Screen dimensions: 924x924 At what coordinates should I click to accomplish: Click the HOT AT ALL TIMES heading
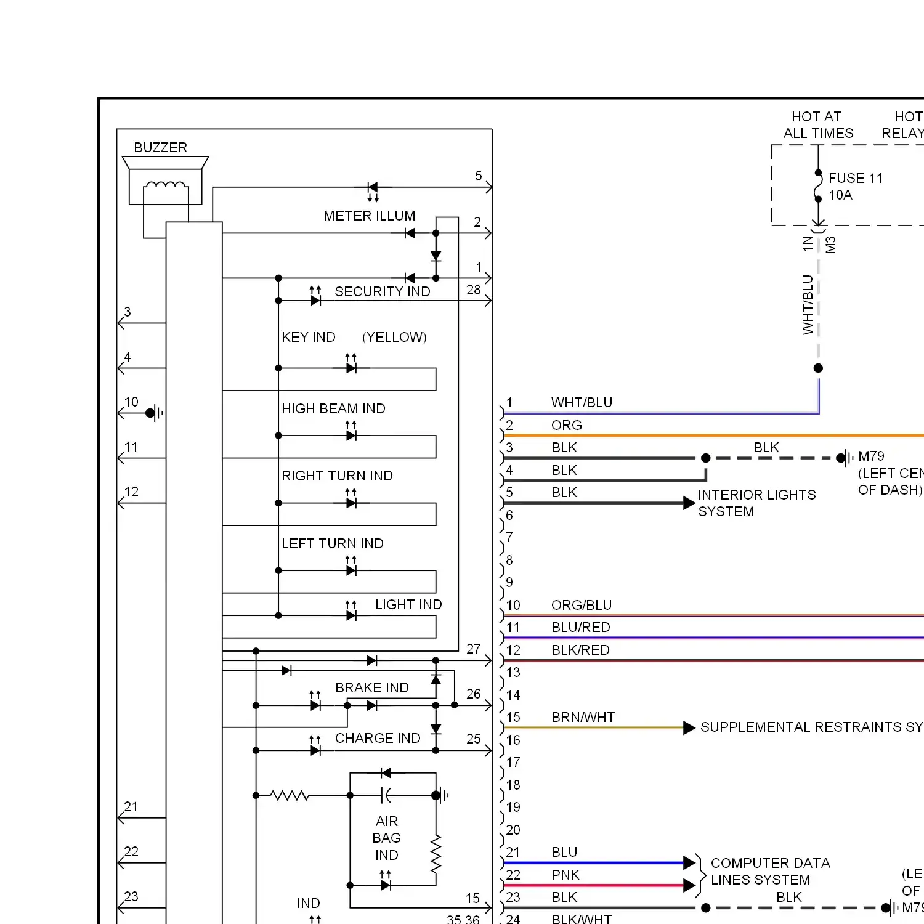818,125
